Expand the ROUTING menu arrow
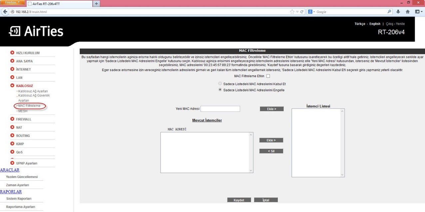425x212 pixels. [12, 135]
